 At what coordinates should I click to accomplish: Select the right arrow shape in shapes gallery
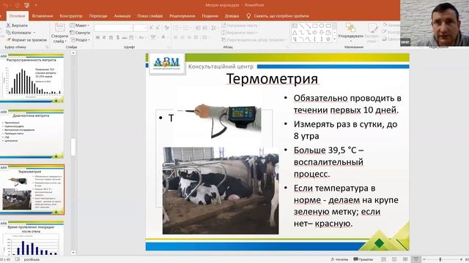click(x=315, y=32)
